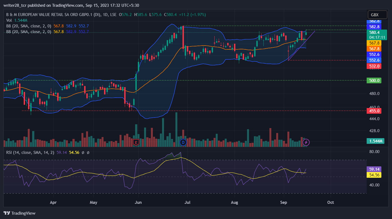
Task: Click the purple 59.14 RSI axis label
Action: tap(374, 169)
